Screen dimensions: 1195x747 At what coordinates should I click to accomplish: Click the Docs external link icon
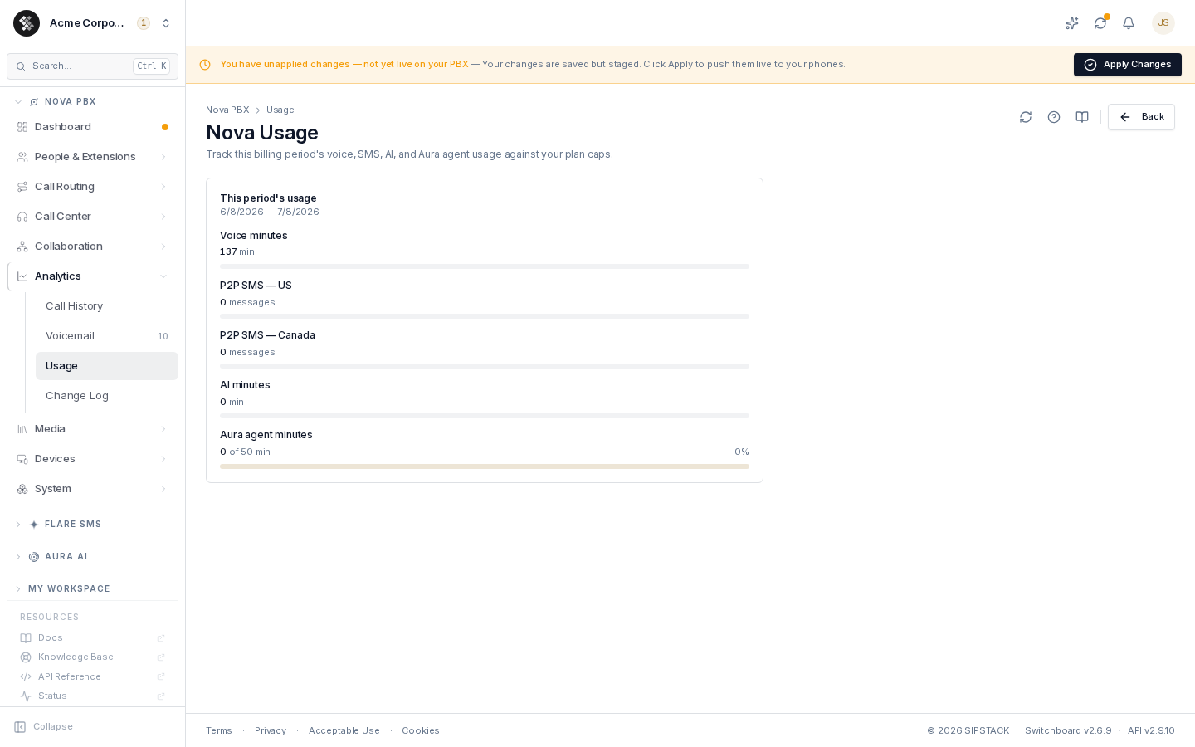[x=161, y=638]
